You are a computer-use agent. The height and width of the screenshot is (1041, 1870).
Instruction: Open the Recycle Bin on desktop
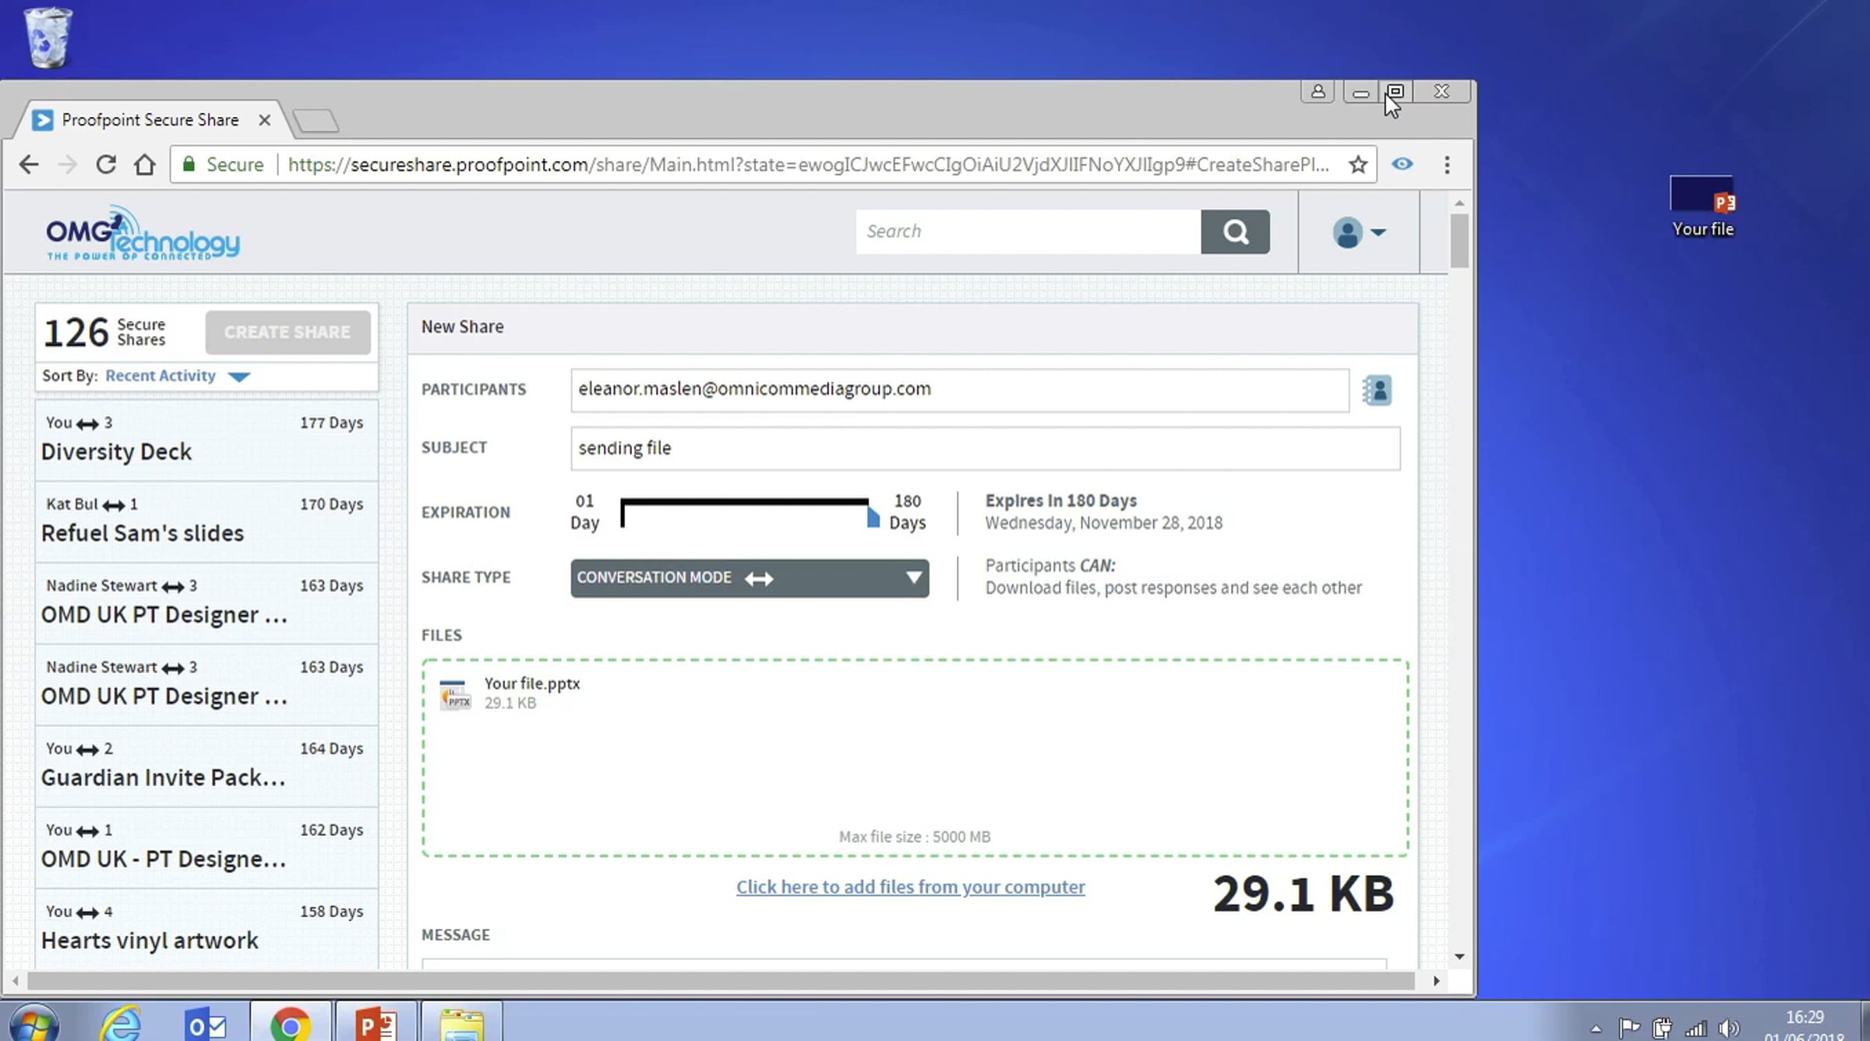[48, 37]
